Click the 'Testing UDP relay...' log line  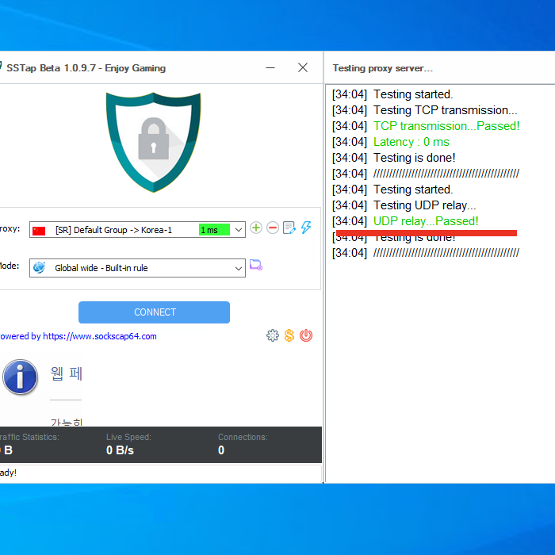[x=425, y=205]
